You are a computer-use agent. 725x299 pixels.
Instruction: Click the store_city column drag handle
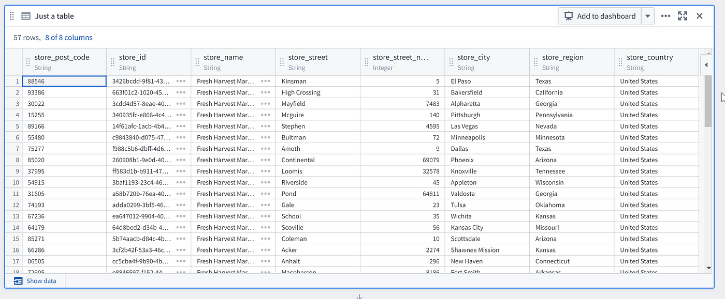(451, 62)
